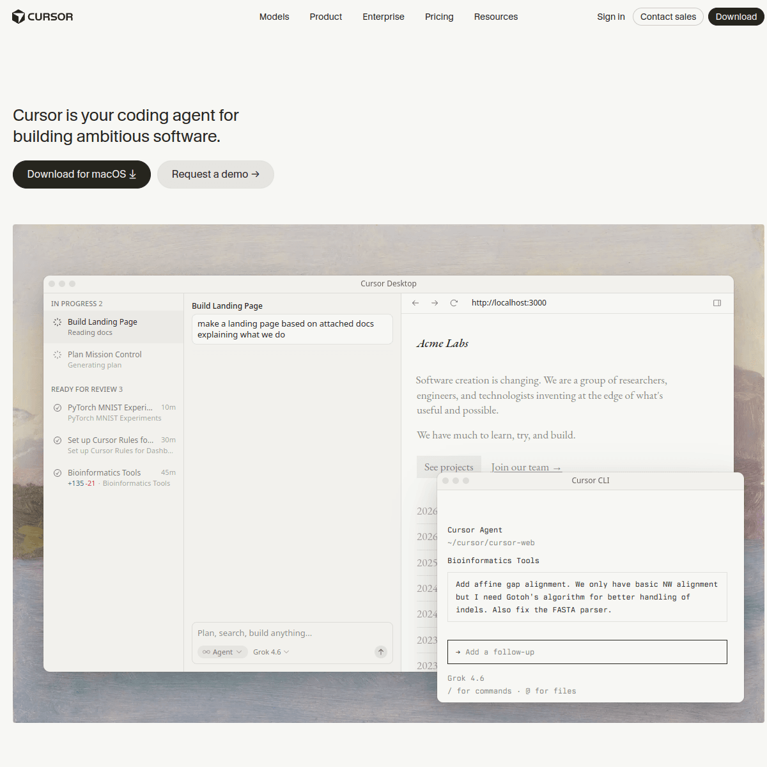Open the Set up Cursor Rules task

pos(114,445)
